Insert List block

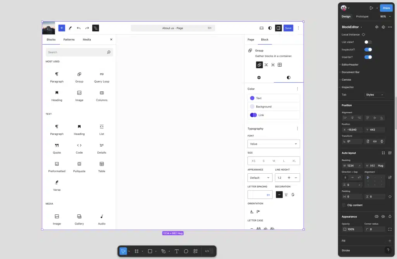point(102,130)
